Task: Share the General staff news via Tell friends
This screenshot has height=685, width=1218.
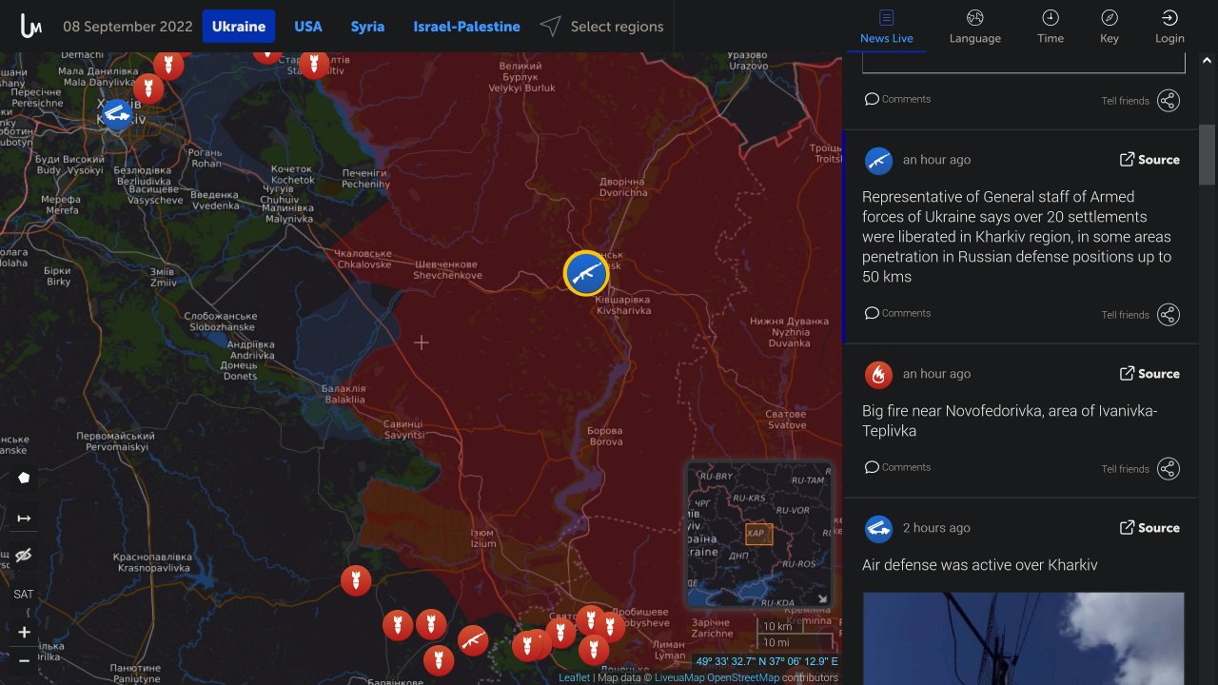Action: [x=1168, y=314]
